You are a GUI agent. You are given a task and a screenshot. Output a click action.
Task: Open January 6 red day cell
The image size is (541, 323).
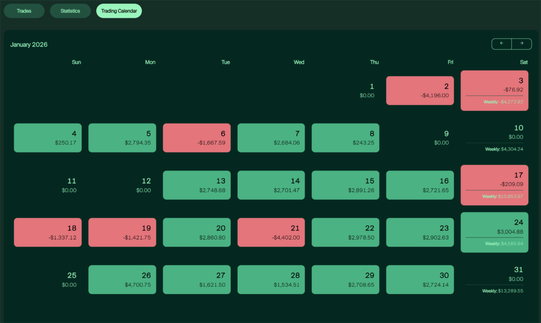point(197,138)
